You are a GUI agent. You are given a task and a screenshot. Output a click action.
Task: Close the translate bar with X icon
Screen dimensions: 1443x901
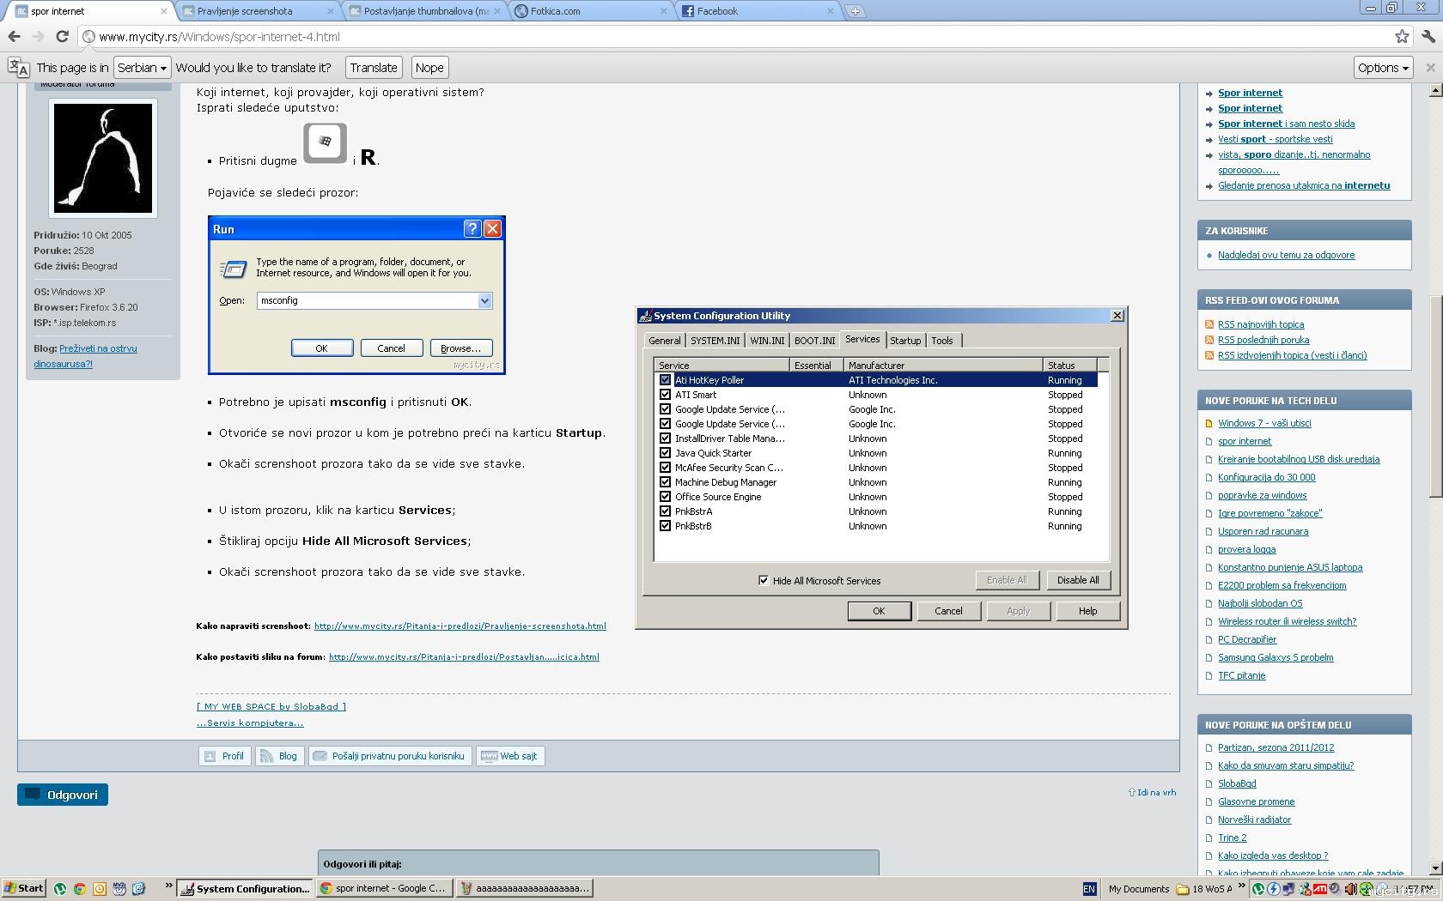pyautogui.click(x=1430, y=68)
